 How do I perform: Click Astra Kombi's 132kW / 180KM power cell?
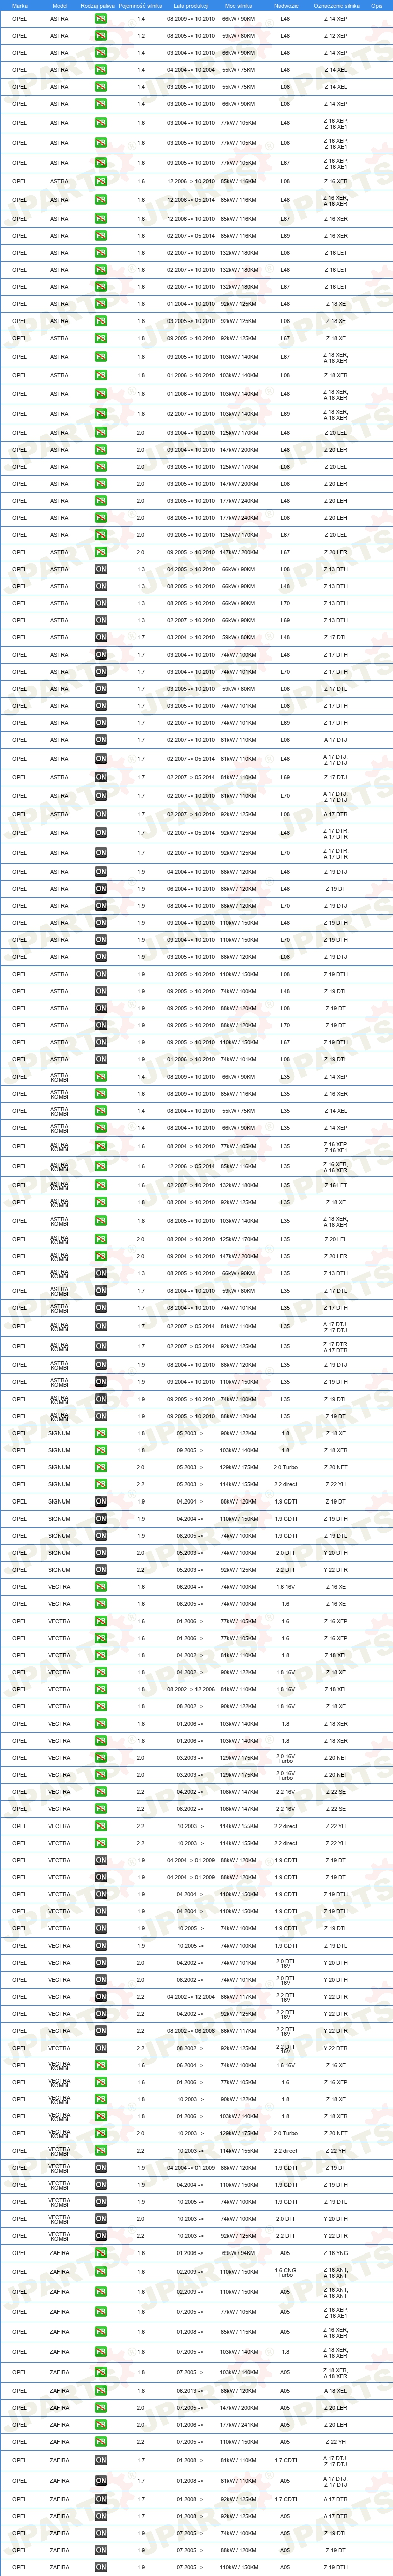pos(239,1184)
